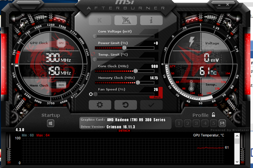Click the Memory Clock slider knob

tap(138, 82)
